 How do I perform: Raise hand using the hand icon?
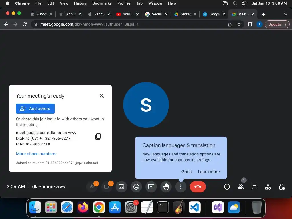[x=166, y=186]
